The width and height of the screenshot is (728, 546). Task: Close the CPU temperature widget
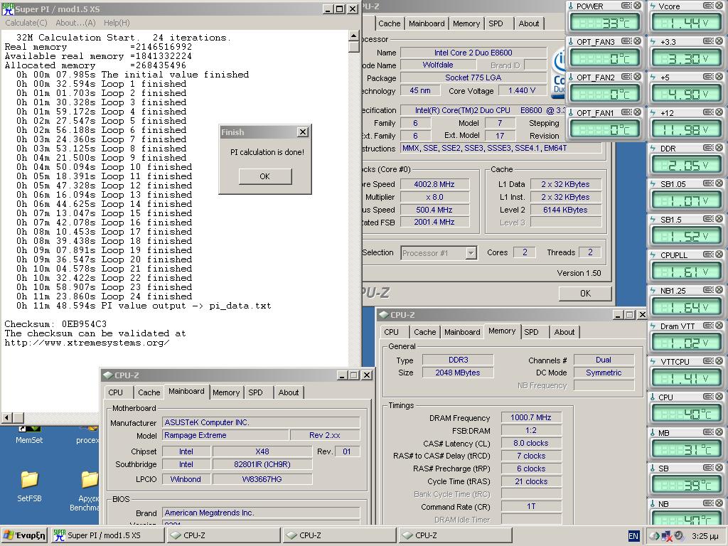719,396
